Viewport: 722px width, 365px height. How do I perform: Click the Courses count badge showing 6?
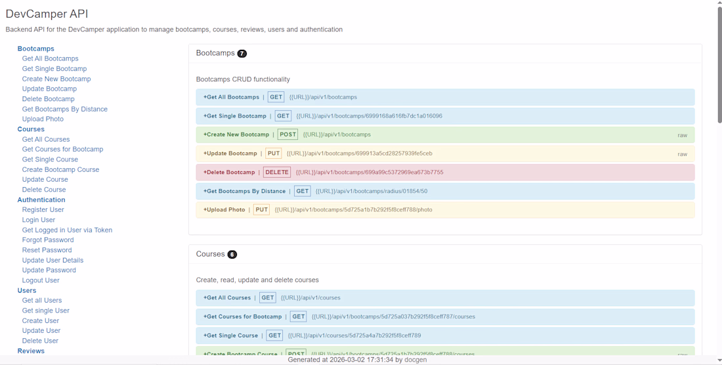(232, 255)
